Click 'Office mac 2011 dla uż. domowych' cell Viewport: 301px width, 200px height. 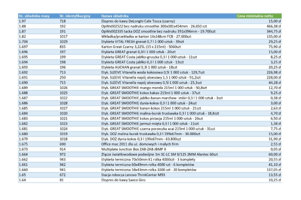[x=140, y=144]
